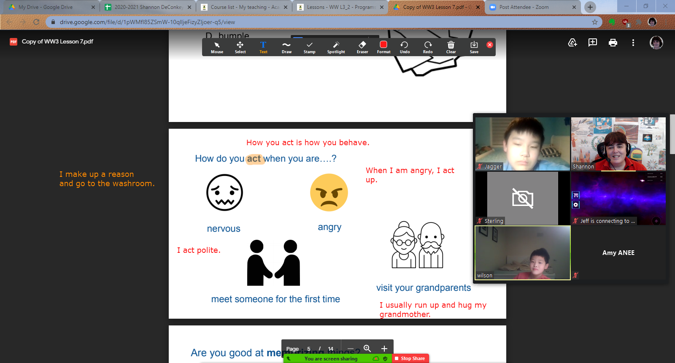This screenshot has width=675, height=363.
Task: Go back to the previous page
Action: tap(9, 22)
